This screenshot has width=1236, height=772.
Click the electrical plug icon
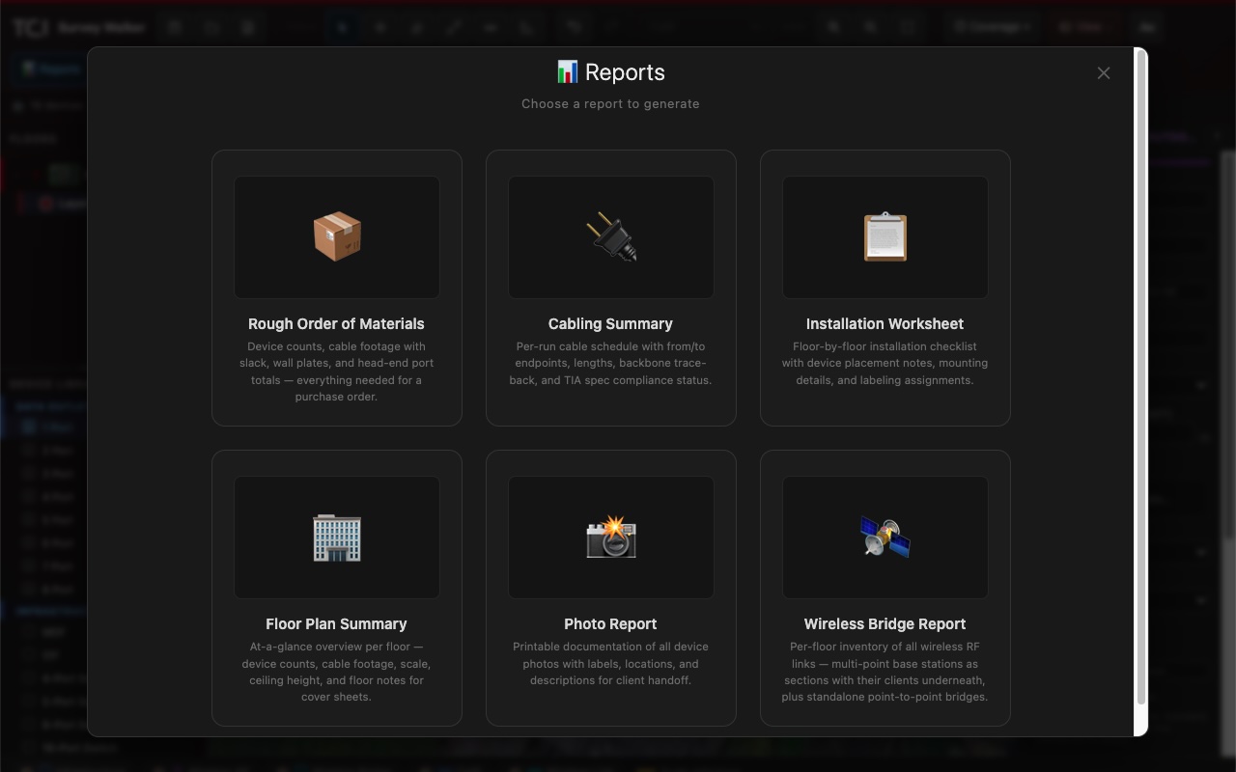coord(611,237)
